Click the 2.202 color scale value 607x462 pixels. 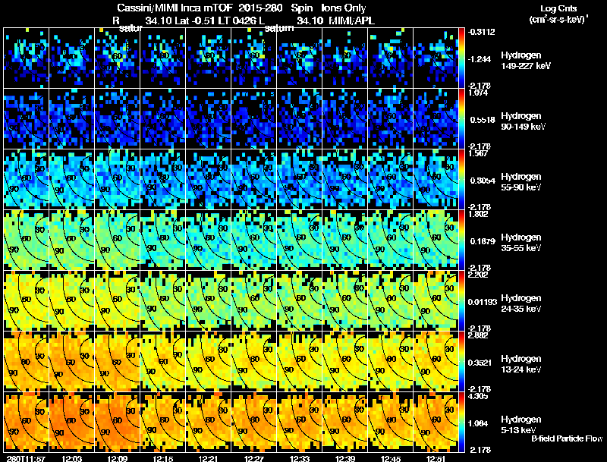coord(478,275)
